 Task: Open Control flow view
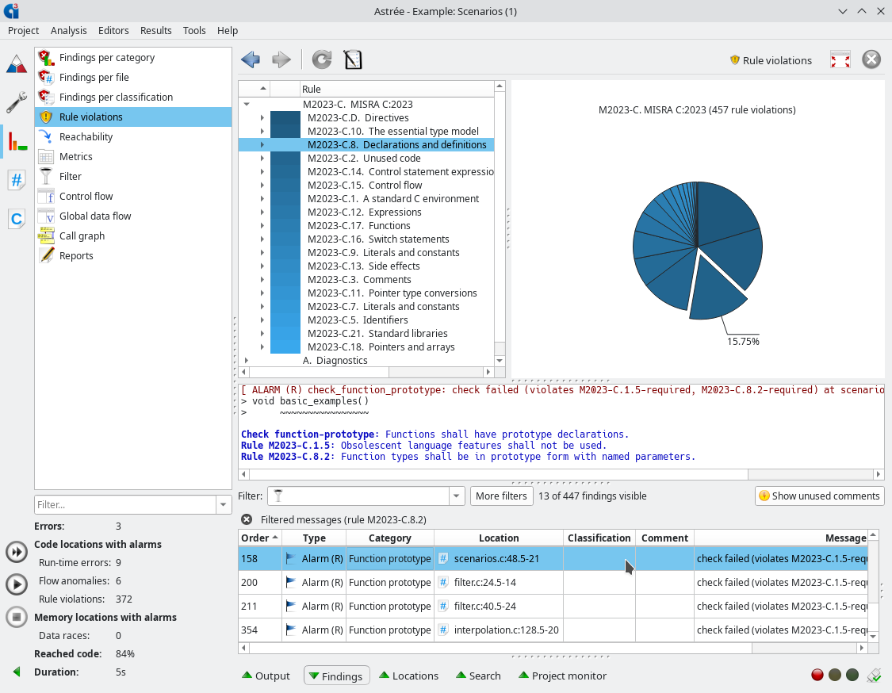86,197
